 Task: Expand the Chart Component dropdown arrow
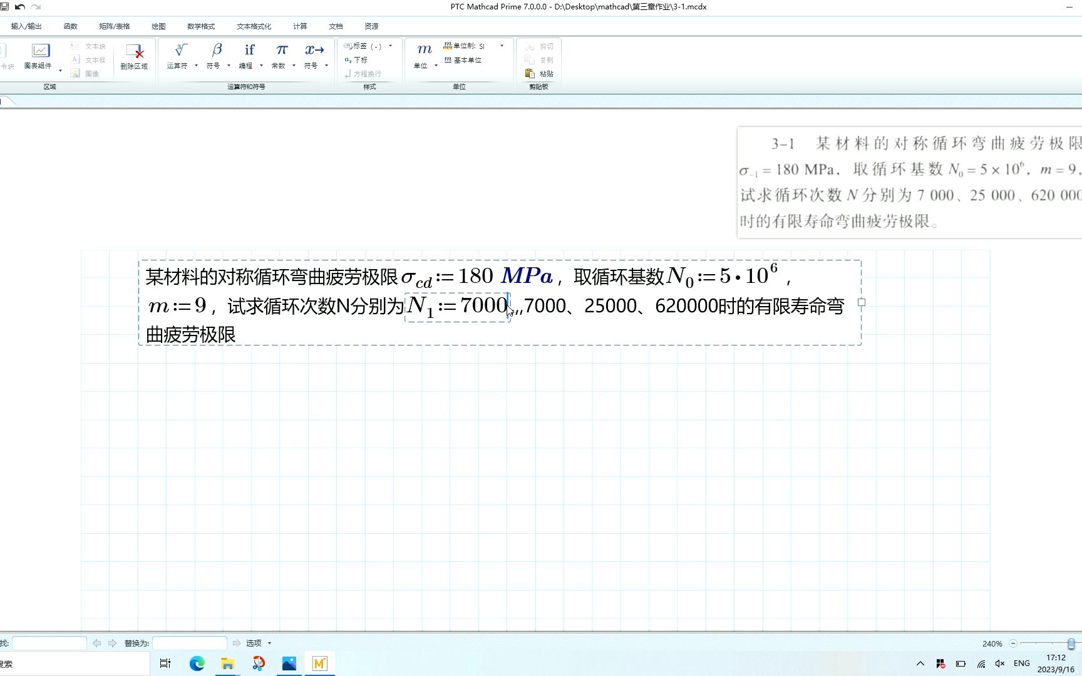pos(60,70)
